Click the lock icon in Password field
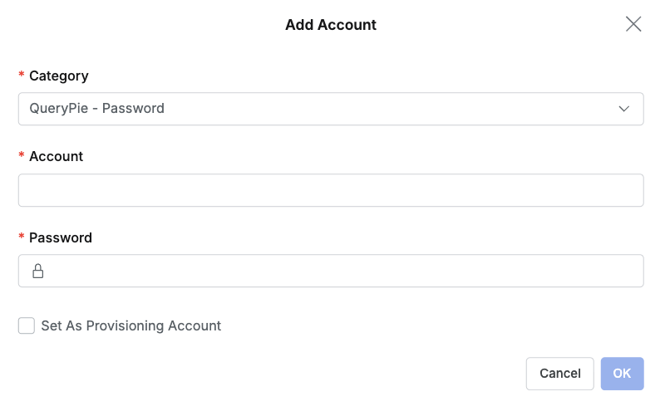Viewport: 660px width, 406px height. pyautogui.click(x=38, y=271)
